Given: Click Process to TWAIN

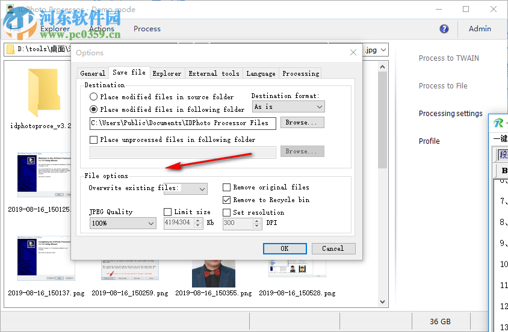Looking at the screenshot, I should tap(448, 58).
